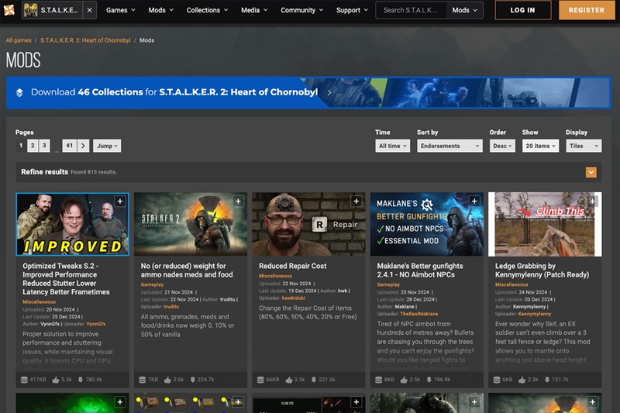Click the download count icon on Optimized Tweaks card
620x413 pixels.
(x=81, y=380)
